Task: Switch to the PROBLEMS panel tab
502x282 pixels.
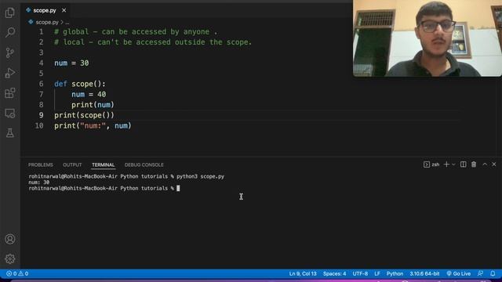Action: (x=41, y=164)
